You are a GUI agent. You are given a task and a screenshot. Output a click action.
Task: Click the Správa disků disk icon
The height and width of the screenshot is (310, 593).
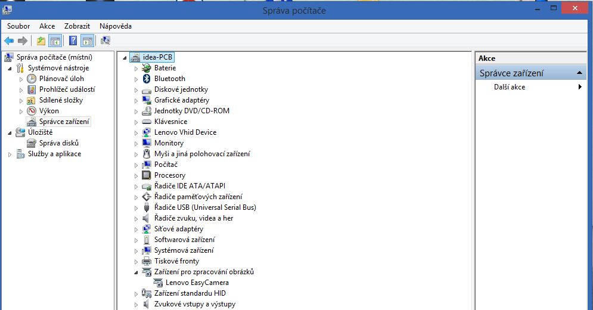[x=32, y=143]
